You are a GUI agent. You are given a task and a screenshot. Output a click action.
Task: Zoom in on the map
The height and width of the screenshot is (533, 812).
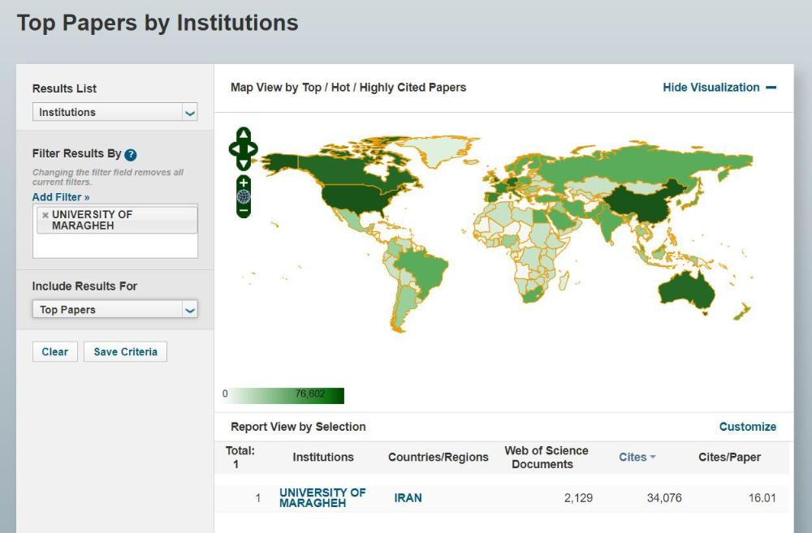point(244,183)
